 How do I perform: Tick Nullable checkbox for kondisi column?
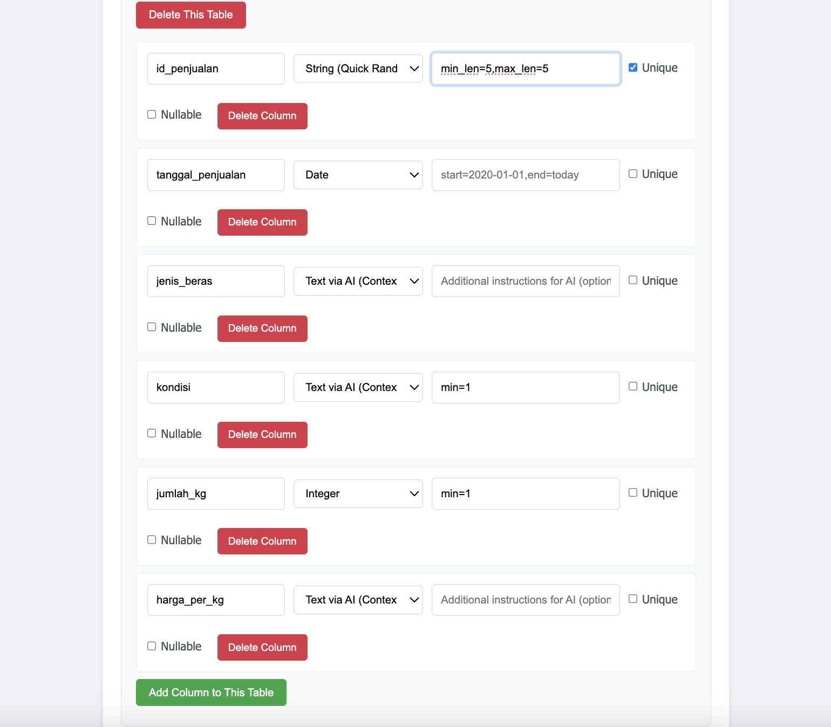click(x=152, y=433)
